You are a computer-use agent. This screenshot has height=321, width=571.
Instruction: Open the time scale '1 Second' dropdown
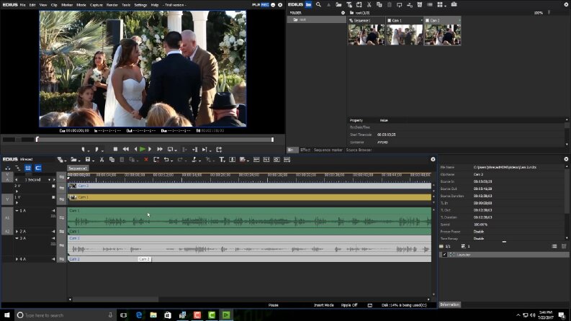[50, 180]
